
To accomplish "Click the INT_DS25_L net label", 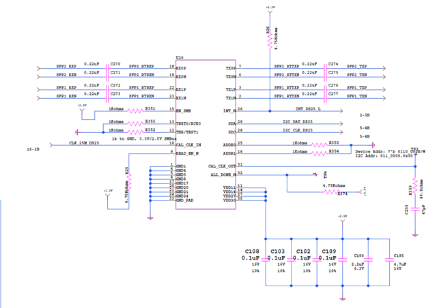I will pyautogui.click(x=308, y=109).
